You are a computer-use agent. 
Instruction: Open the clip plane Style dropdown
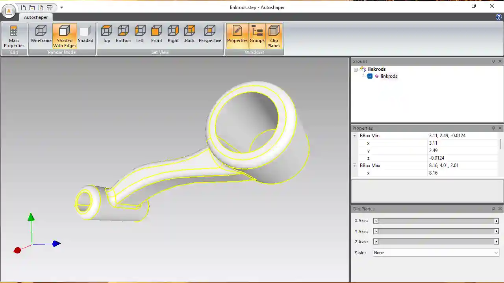tap(435, 253)
